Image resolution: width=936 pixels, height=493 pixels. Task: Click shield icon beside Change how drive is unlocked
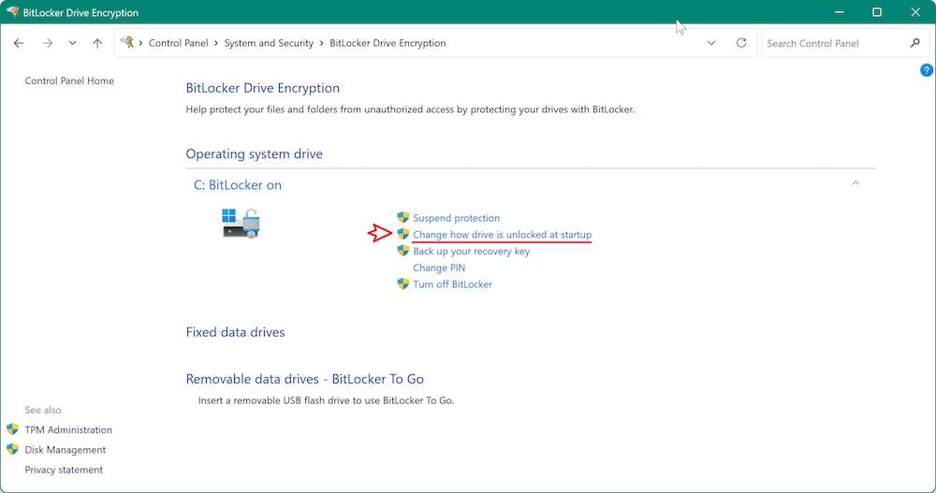click(403, 234)
